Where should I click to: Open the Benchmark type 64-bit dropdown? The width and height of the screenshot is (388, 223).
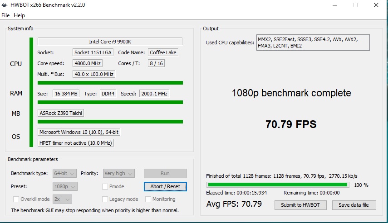point(64,173)
